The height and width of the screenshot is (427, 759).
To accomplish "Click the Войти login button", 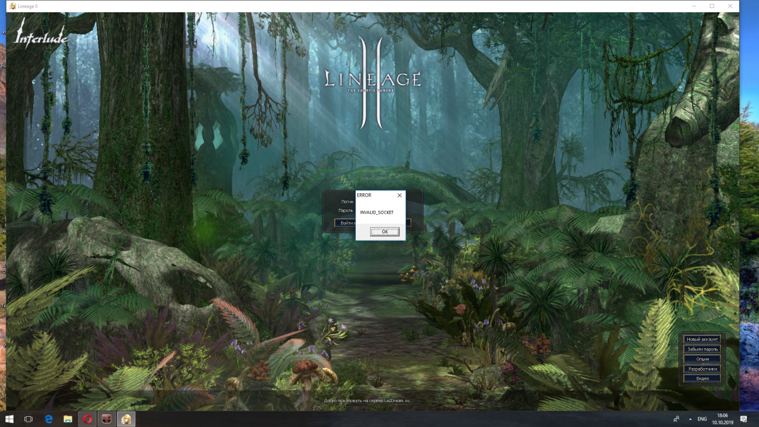I will tap(345, 223).
